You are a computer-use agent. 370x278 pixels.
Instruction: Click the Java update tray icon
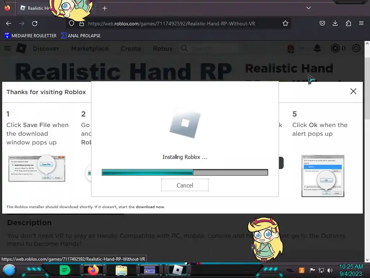click(302, 270)
